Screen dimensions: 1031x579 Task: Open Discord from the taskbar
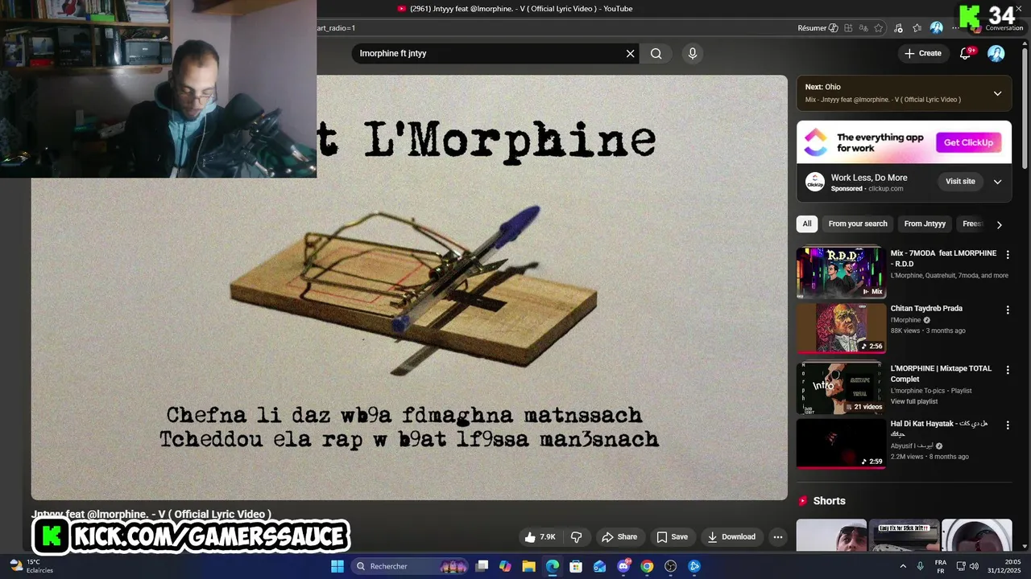tap(623, 566)
